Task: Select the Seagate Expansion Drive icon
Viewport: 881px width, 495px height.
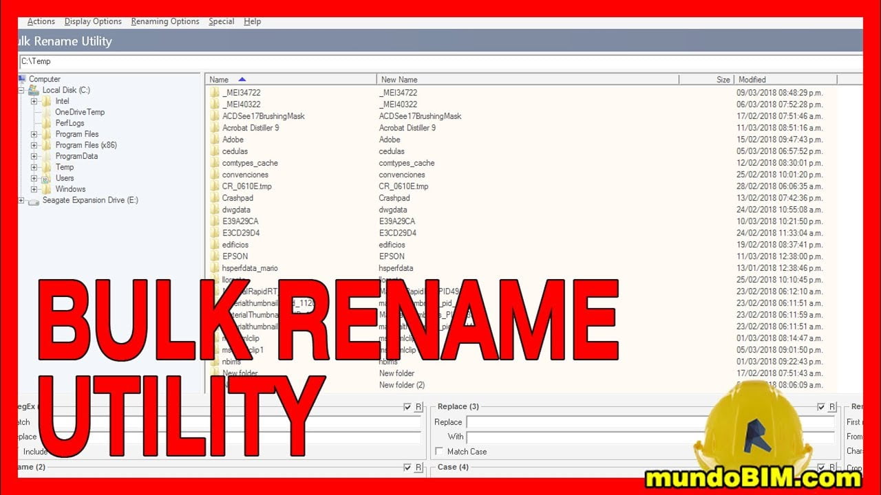Action: [34, 201]
